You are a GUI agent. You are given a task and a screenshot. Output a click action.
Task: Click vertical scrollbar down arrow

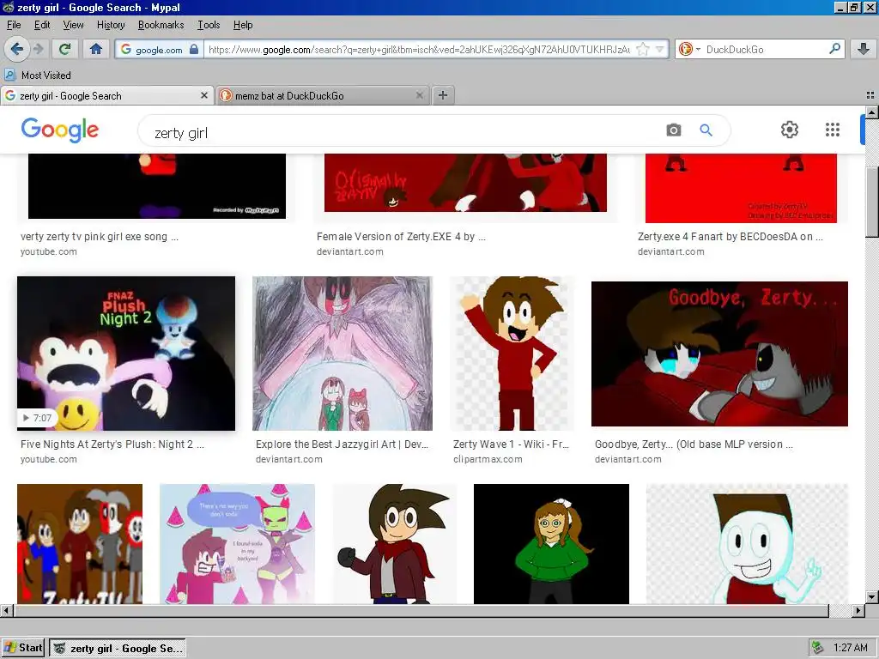coord(872,597)
